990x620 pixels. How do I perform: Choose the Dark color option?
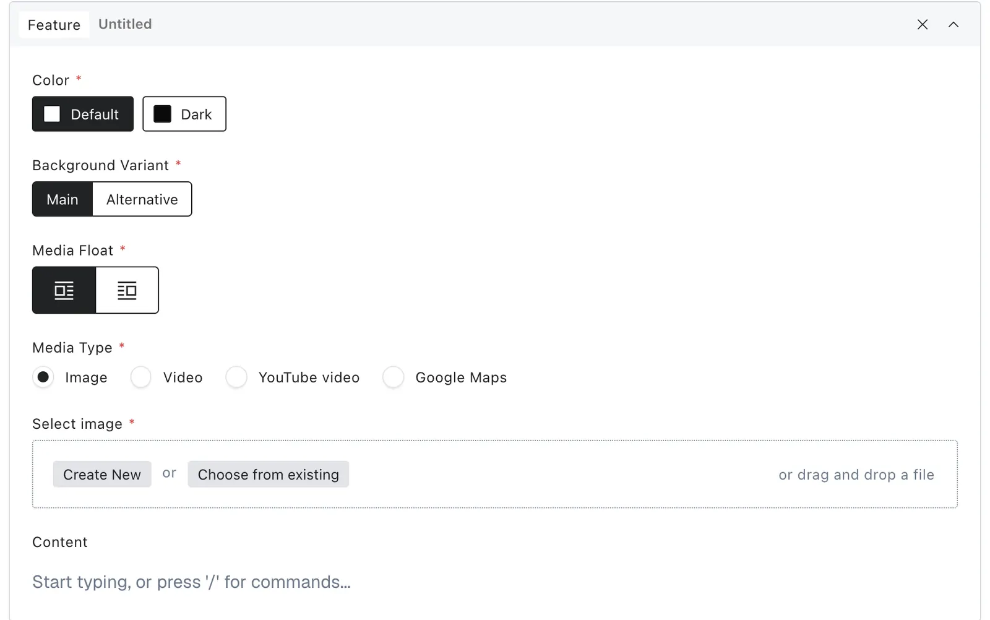[184, 114]
